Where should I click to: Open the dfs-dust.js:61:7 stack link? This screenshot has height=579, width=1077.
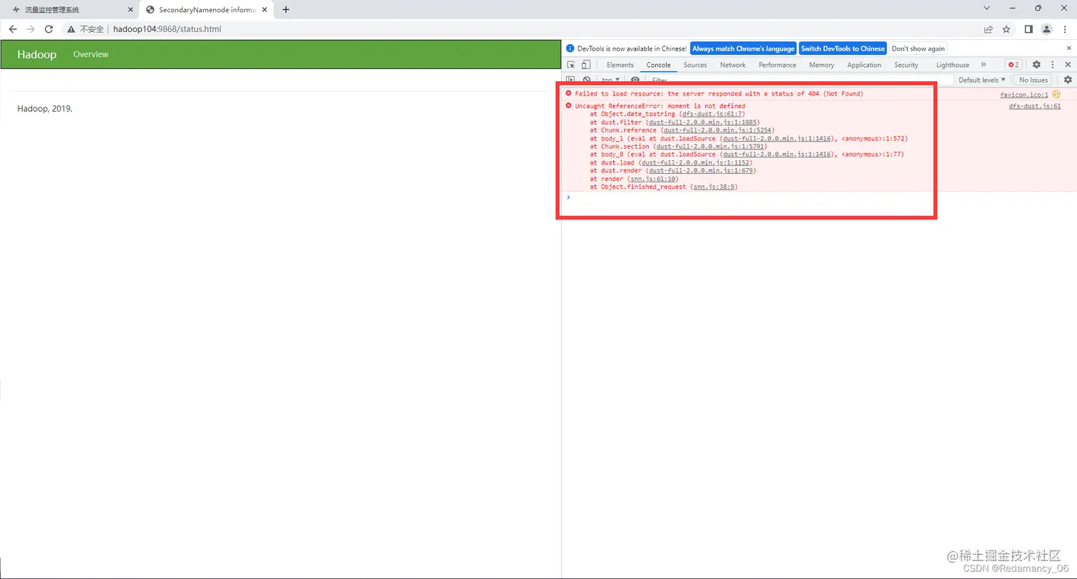712,114
